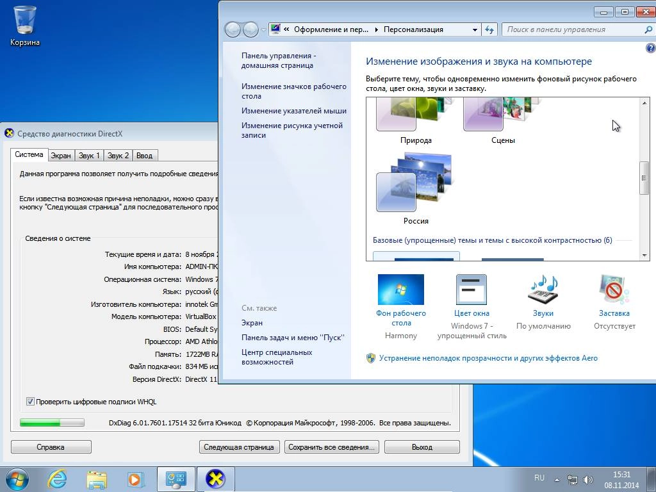This screenshot has height=492, width=656.
Task: Open the Recycle Bin icon on desktop
Action: pyautogui.click(x=25, y=25)
